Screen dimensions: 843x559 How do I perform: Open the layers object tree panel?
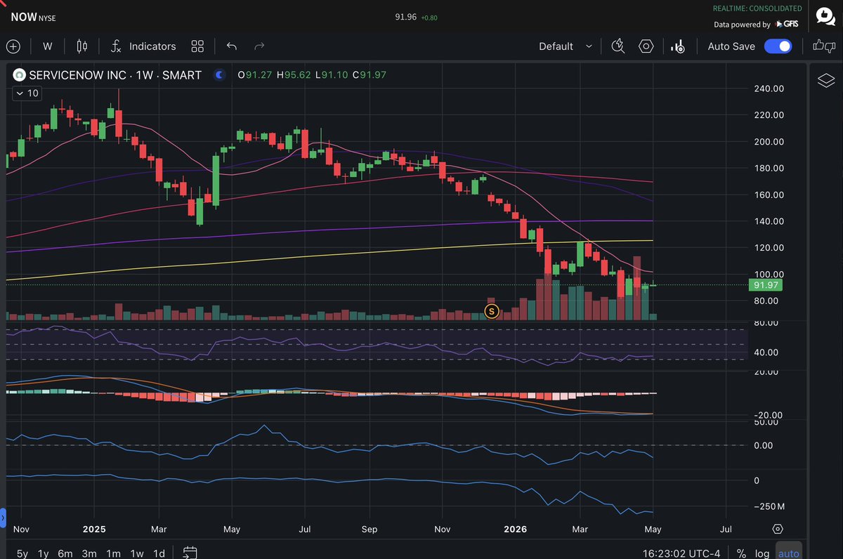click(x=826, y=81)
